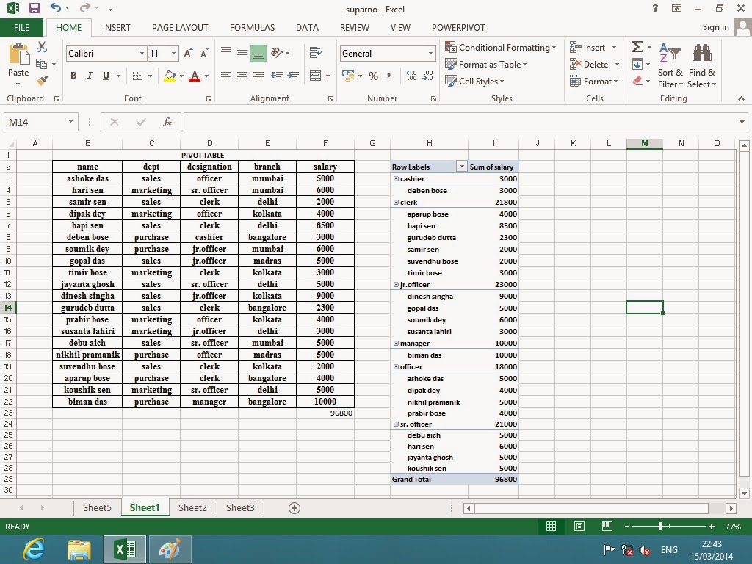
Task: Switch to the FORMULAS tab
Action: pos(253,28)
